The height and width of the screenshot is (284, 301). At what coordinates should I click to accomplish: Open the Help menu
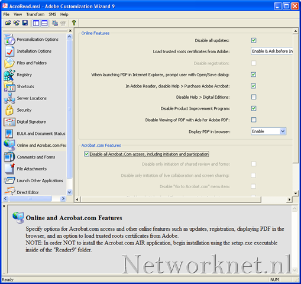(64, 14)
